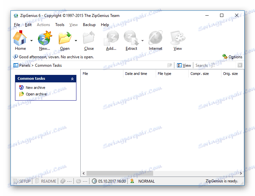This screenshot has width=255, height=196.
Task: Click the disk icon in status bar
Action: (x=79, y=181)
